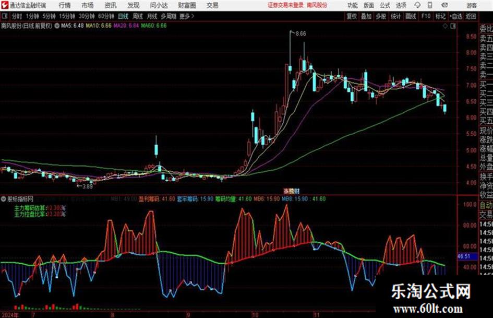This screenshot has height=318, width=493.
Task: Click the customer service headset icon
Action: (417, 5)
